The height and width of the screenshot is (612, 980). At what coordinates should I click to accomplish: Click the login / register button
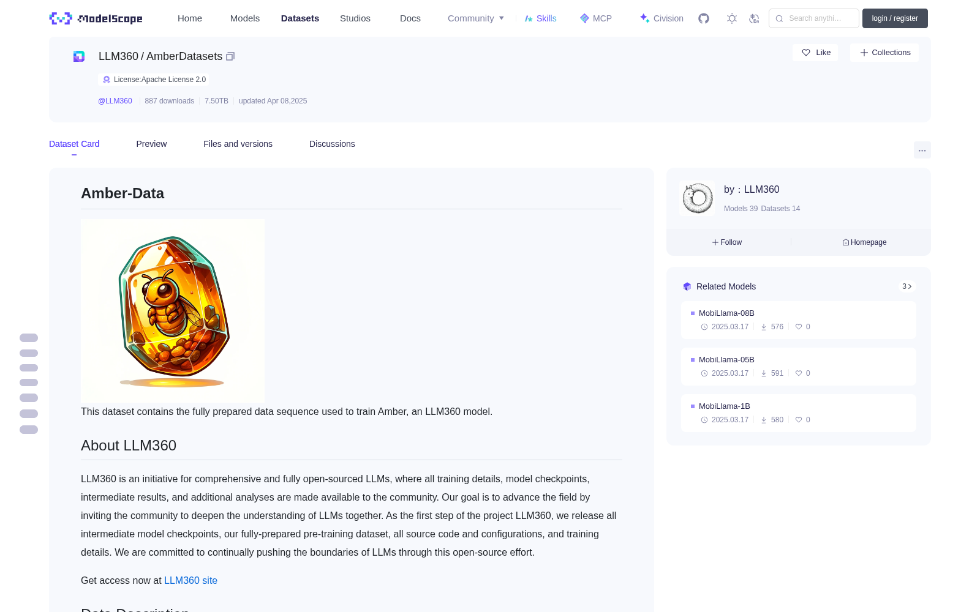(x=895, y=18)
